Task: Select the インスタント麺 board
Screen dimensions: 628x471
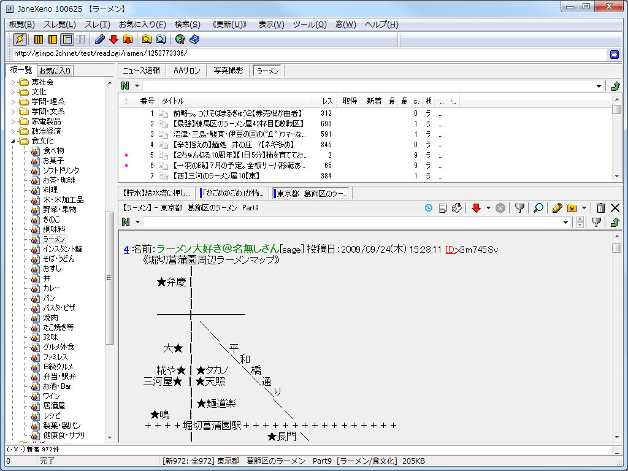Action: (x=63, y=249)
